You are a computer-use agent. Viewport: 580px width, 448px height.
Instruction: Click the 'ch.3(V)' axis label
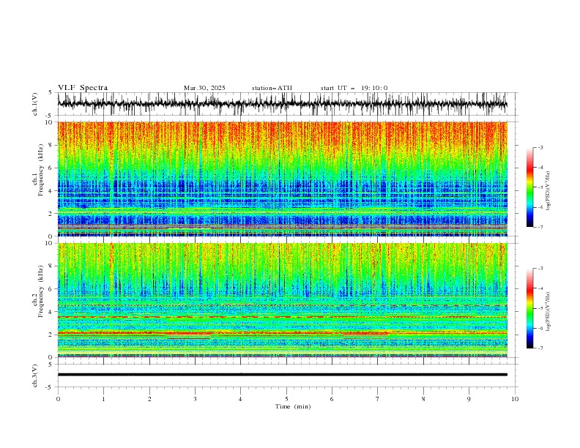click(35, 376)
